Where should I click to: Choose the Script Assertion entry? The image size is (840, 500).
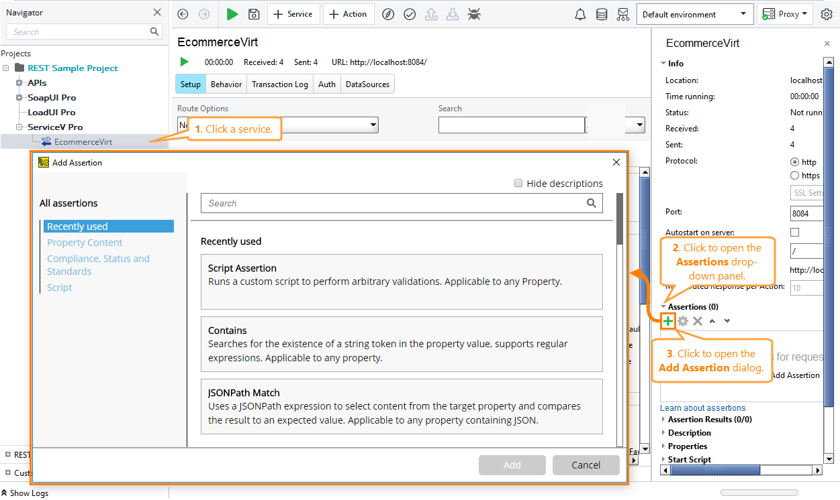[x=402, y=282]
